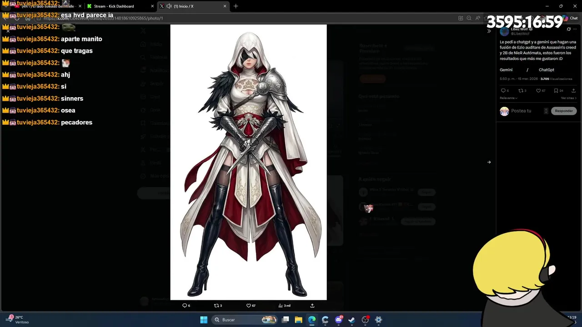Open Libez Wolf profile avatar
582x327 pixels.
point(504,31)
